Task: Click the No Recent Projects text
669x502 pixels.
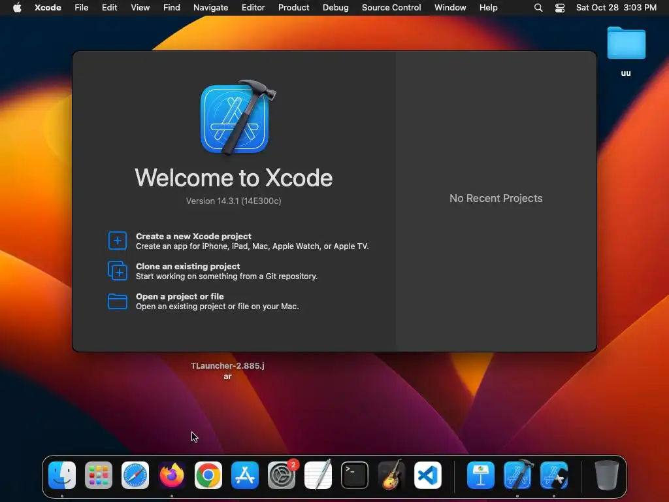Action: coord(496,199)
